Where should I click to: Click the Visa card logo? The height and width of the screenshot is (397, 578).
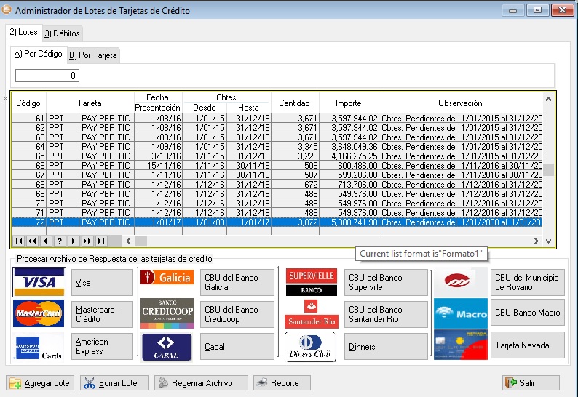coord(39,282)
